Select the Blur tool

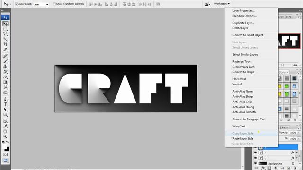point(5,87)
